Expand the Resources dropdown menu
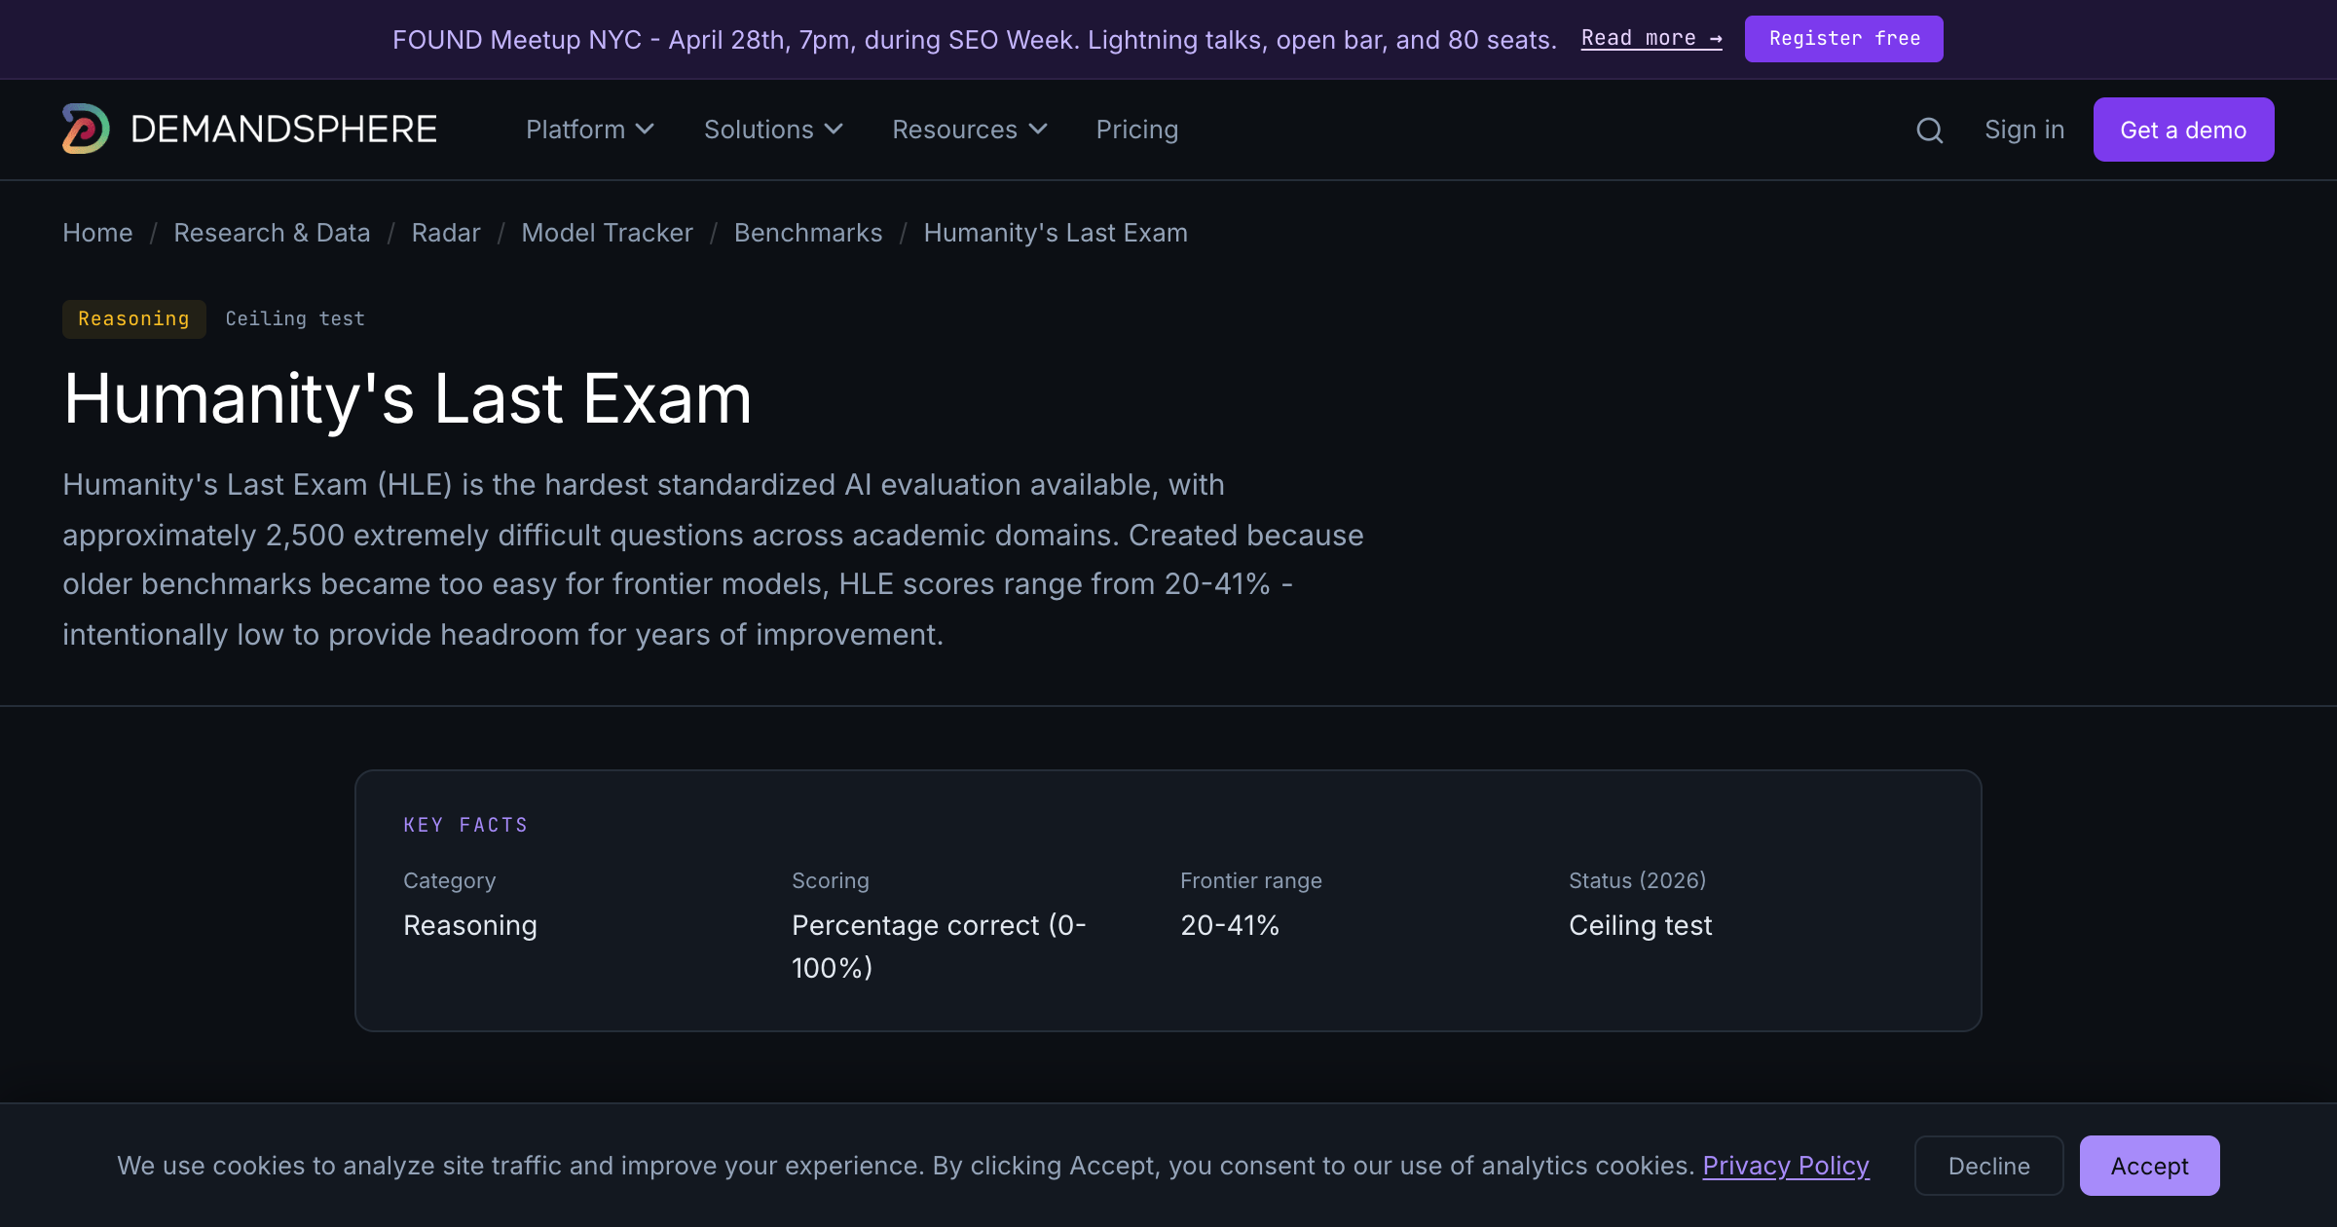Viewport: 2337px width, 1227px height. click(970, 130)
